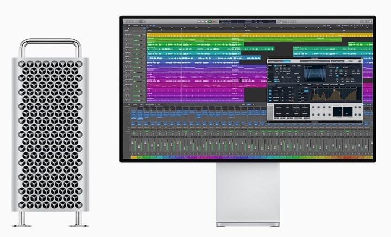Open the List Editors icon at far right
Screen dimensions: 391x237
[x=362, y=22]
